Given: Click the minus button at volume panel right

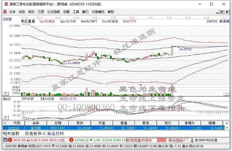Looking at the screenshot, I should (x=227, y=94).
